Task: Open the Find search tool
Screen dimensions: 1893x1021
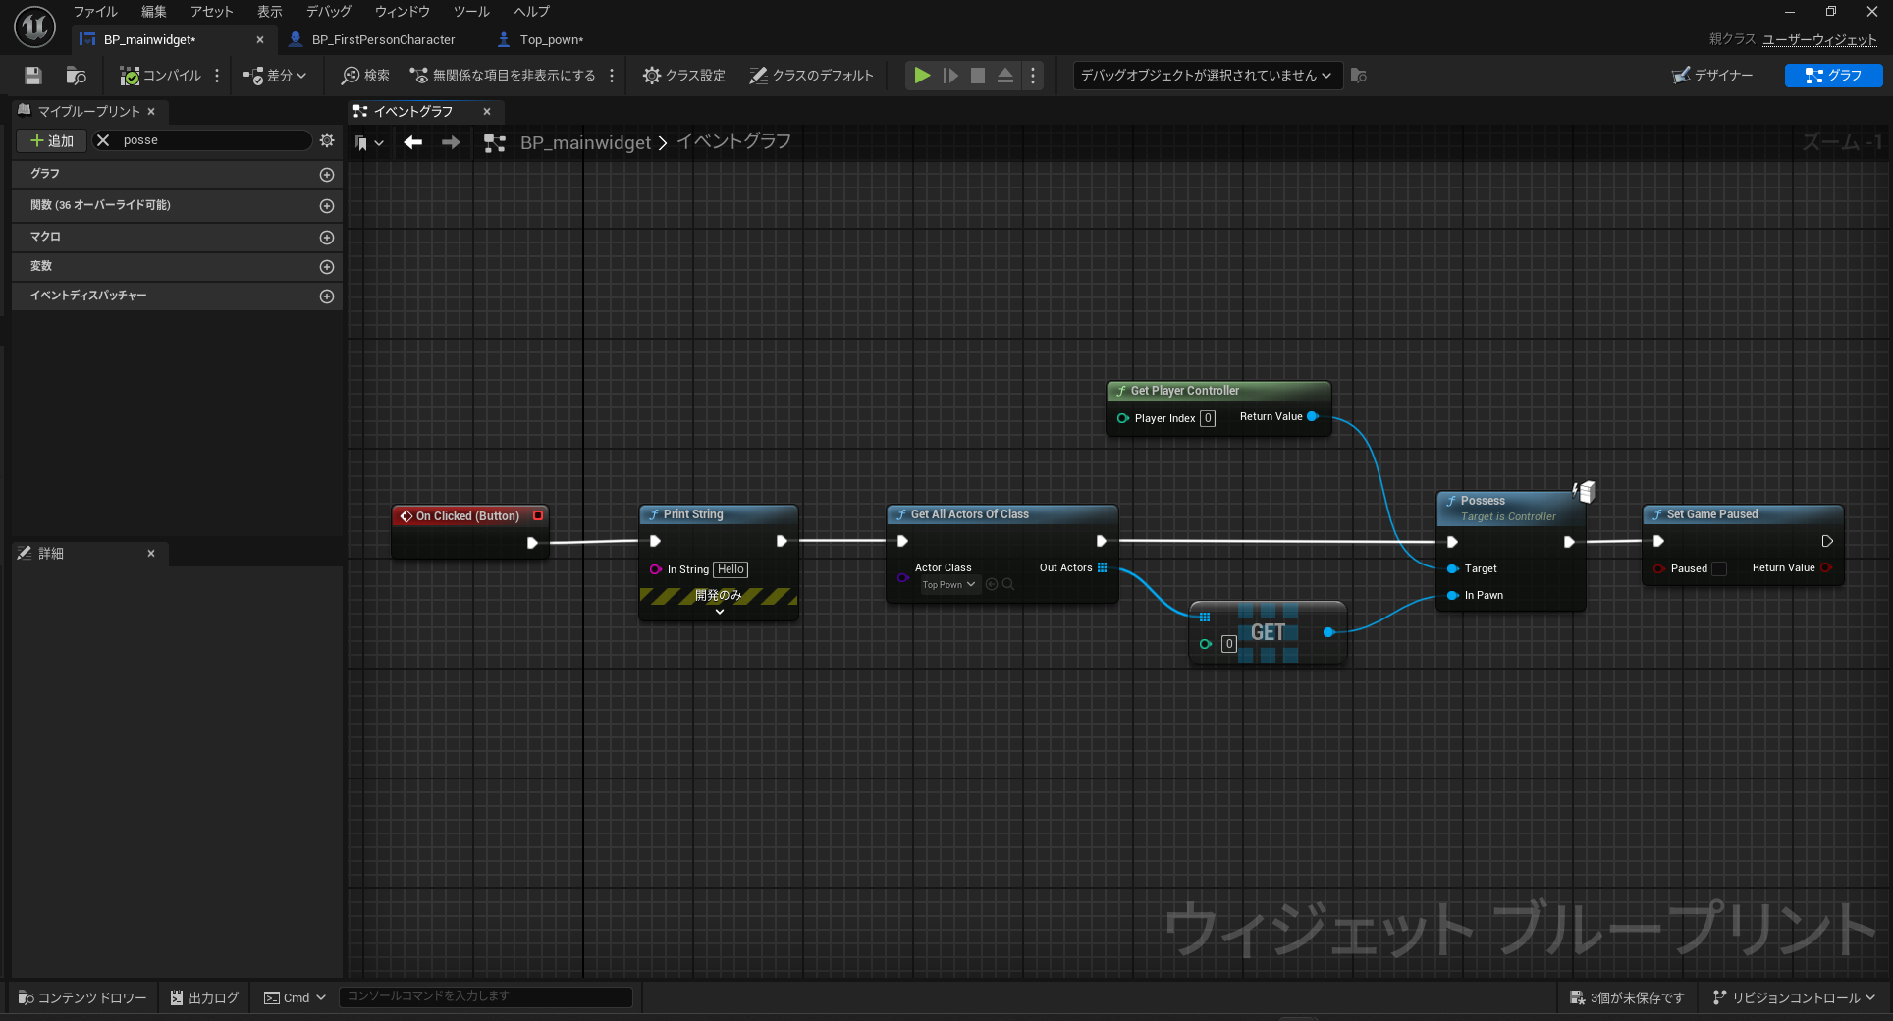Action: tap(365, 76)
